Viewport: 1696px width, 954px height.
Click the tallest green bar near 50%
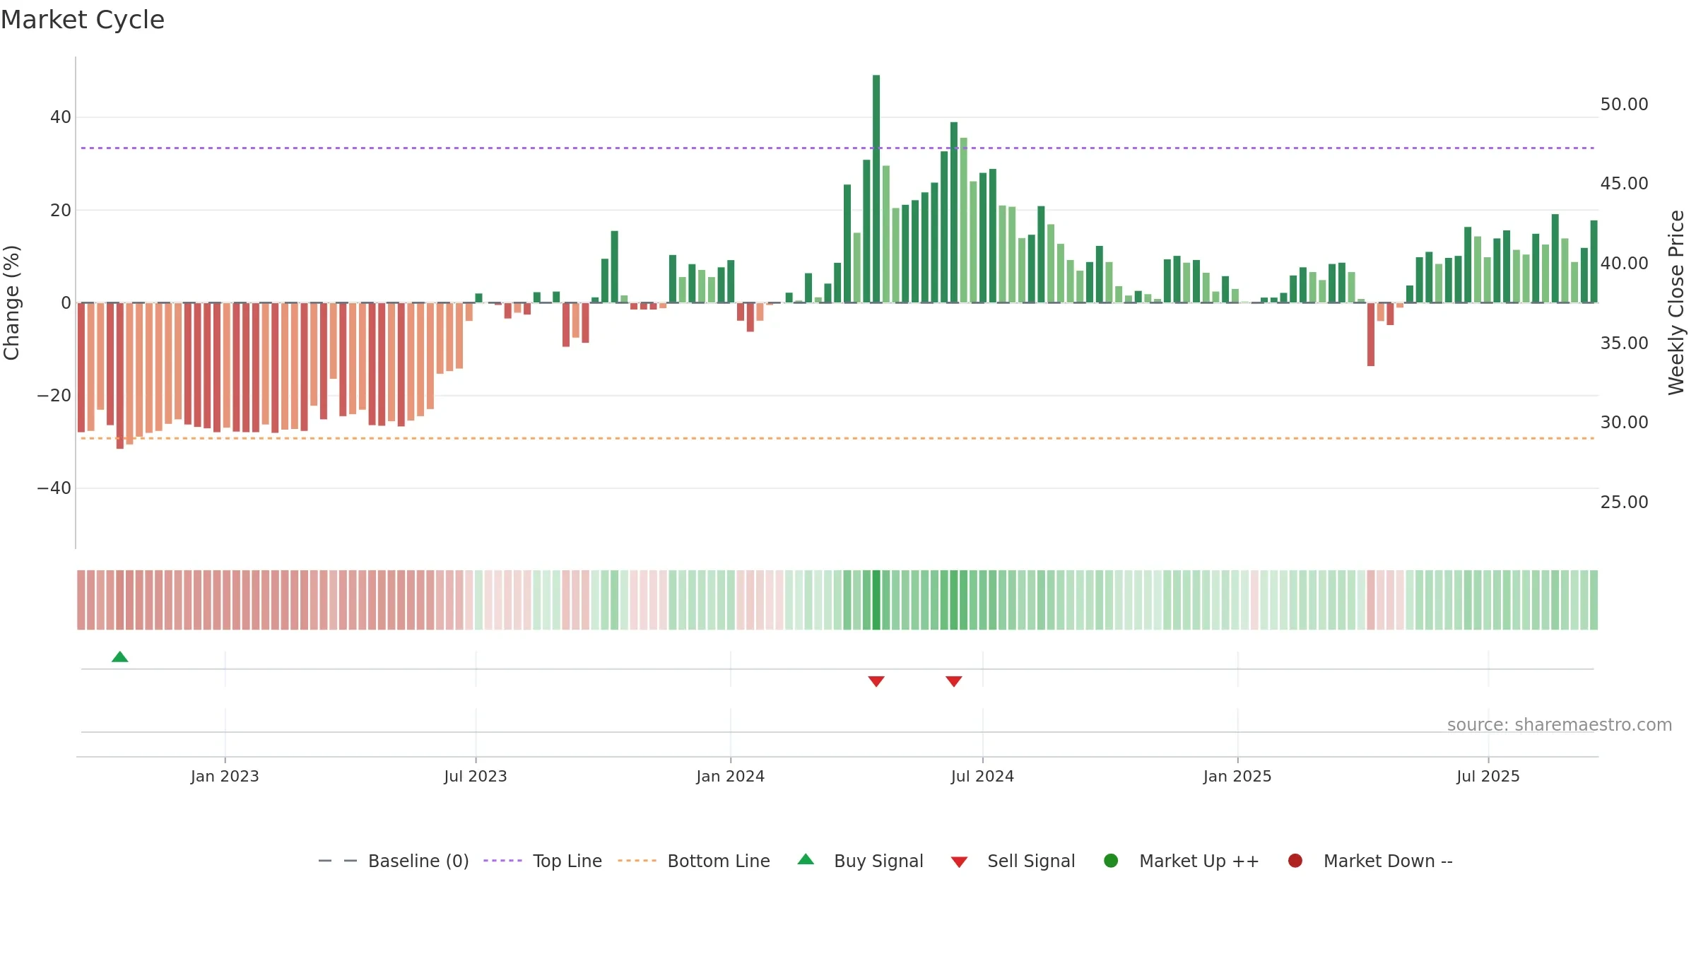pos(876,189)
